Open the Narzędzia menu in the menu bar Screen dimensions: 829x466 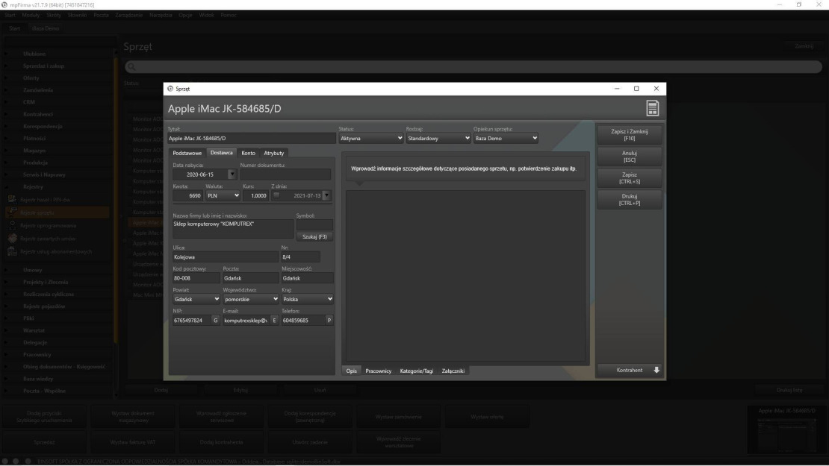pos(161,16)
